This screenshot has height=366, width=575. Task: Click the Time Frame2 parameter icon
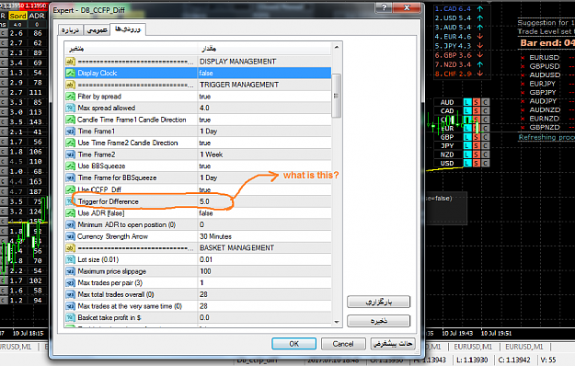pos(71,154)
